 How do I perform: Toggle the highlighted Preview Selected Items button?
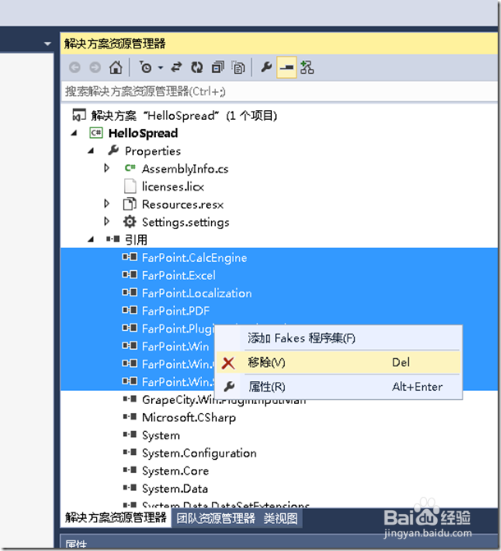(287, 67)
